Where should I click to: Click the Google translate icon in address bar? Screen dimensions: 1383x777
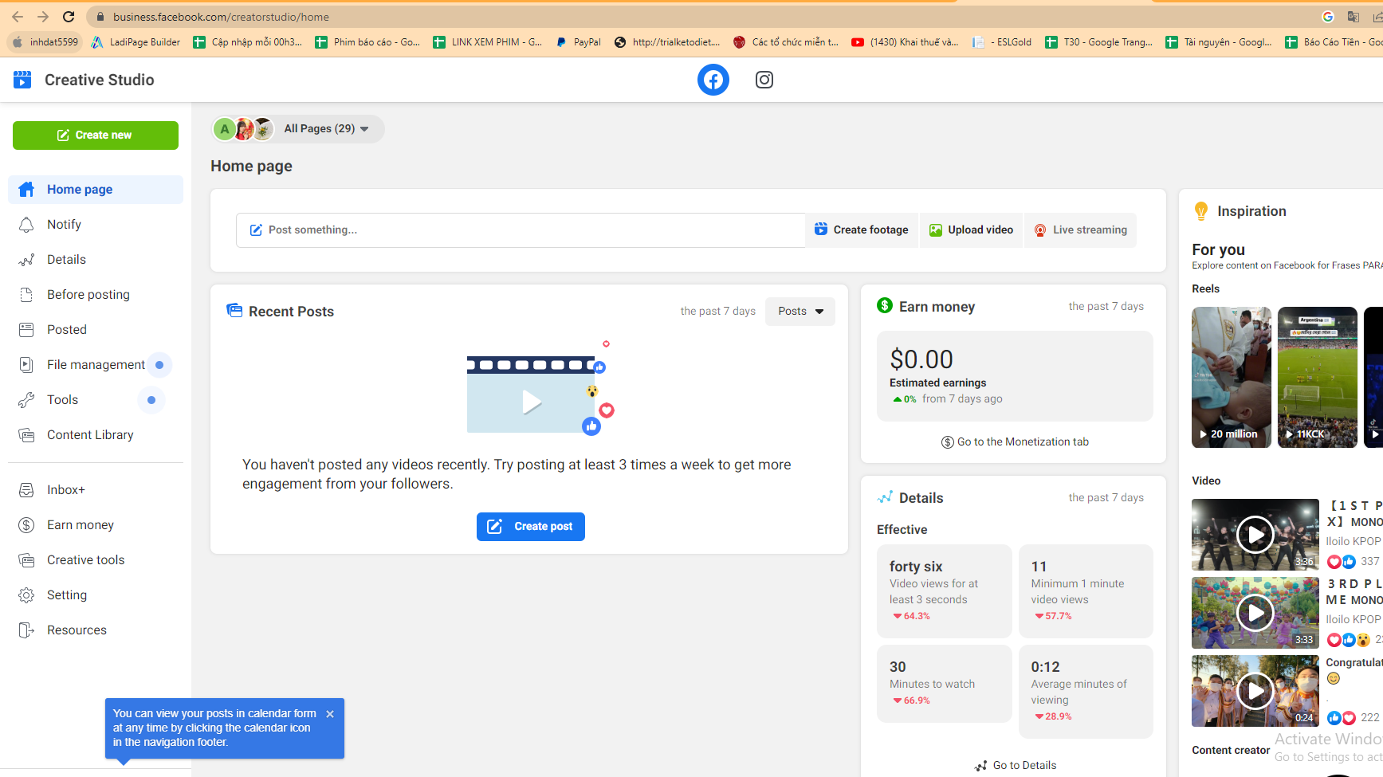point(1354,17)
